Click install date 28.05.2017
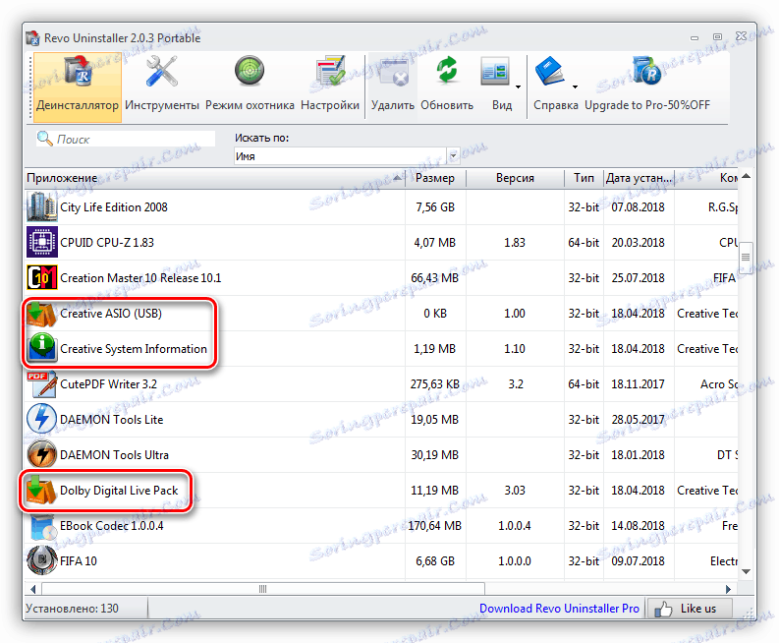 638,420
